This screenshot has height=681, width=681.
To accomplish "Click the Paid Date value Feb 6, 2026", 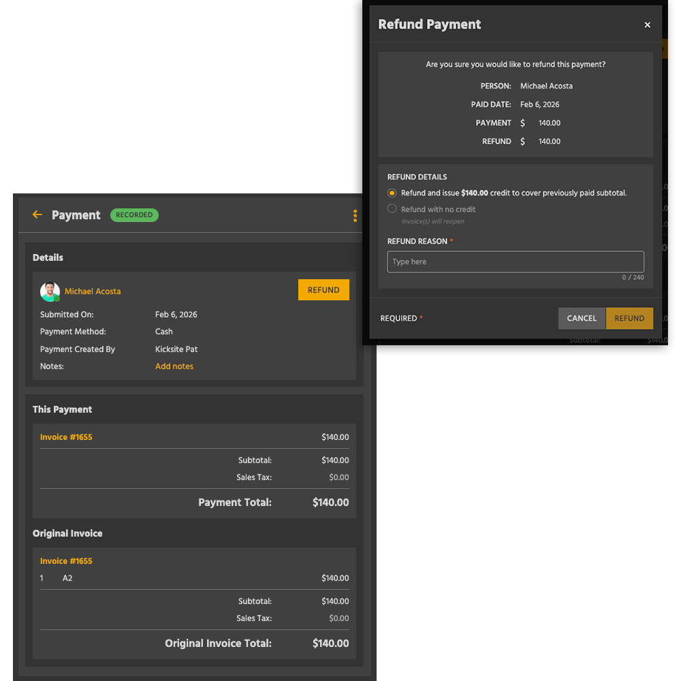I will pos(540,105).
